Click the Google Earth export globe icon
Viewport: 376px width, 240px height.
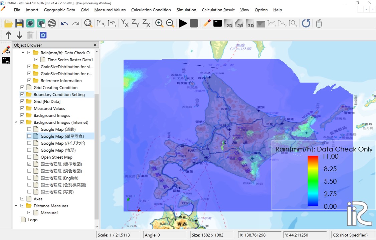click(52, 23)
